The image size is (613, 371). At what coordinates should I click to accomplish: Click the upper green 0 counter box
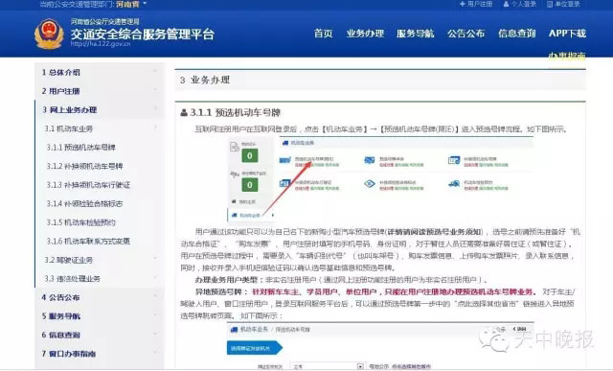249,155
